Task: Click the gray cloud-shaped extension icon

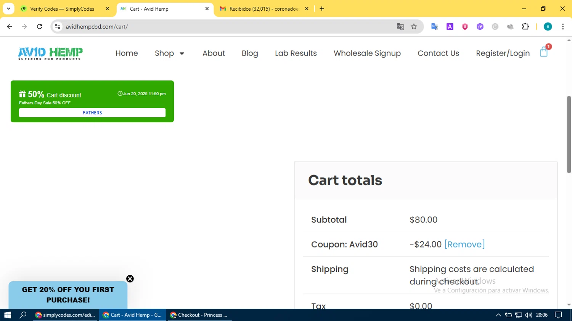Action: (510, 27)
